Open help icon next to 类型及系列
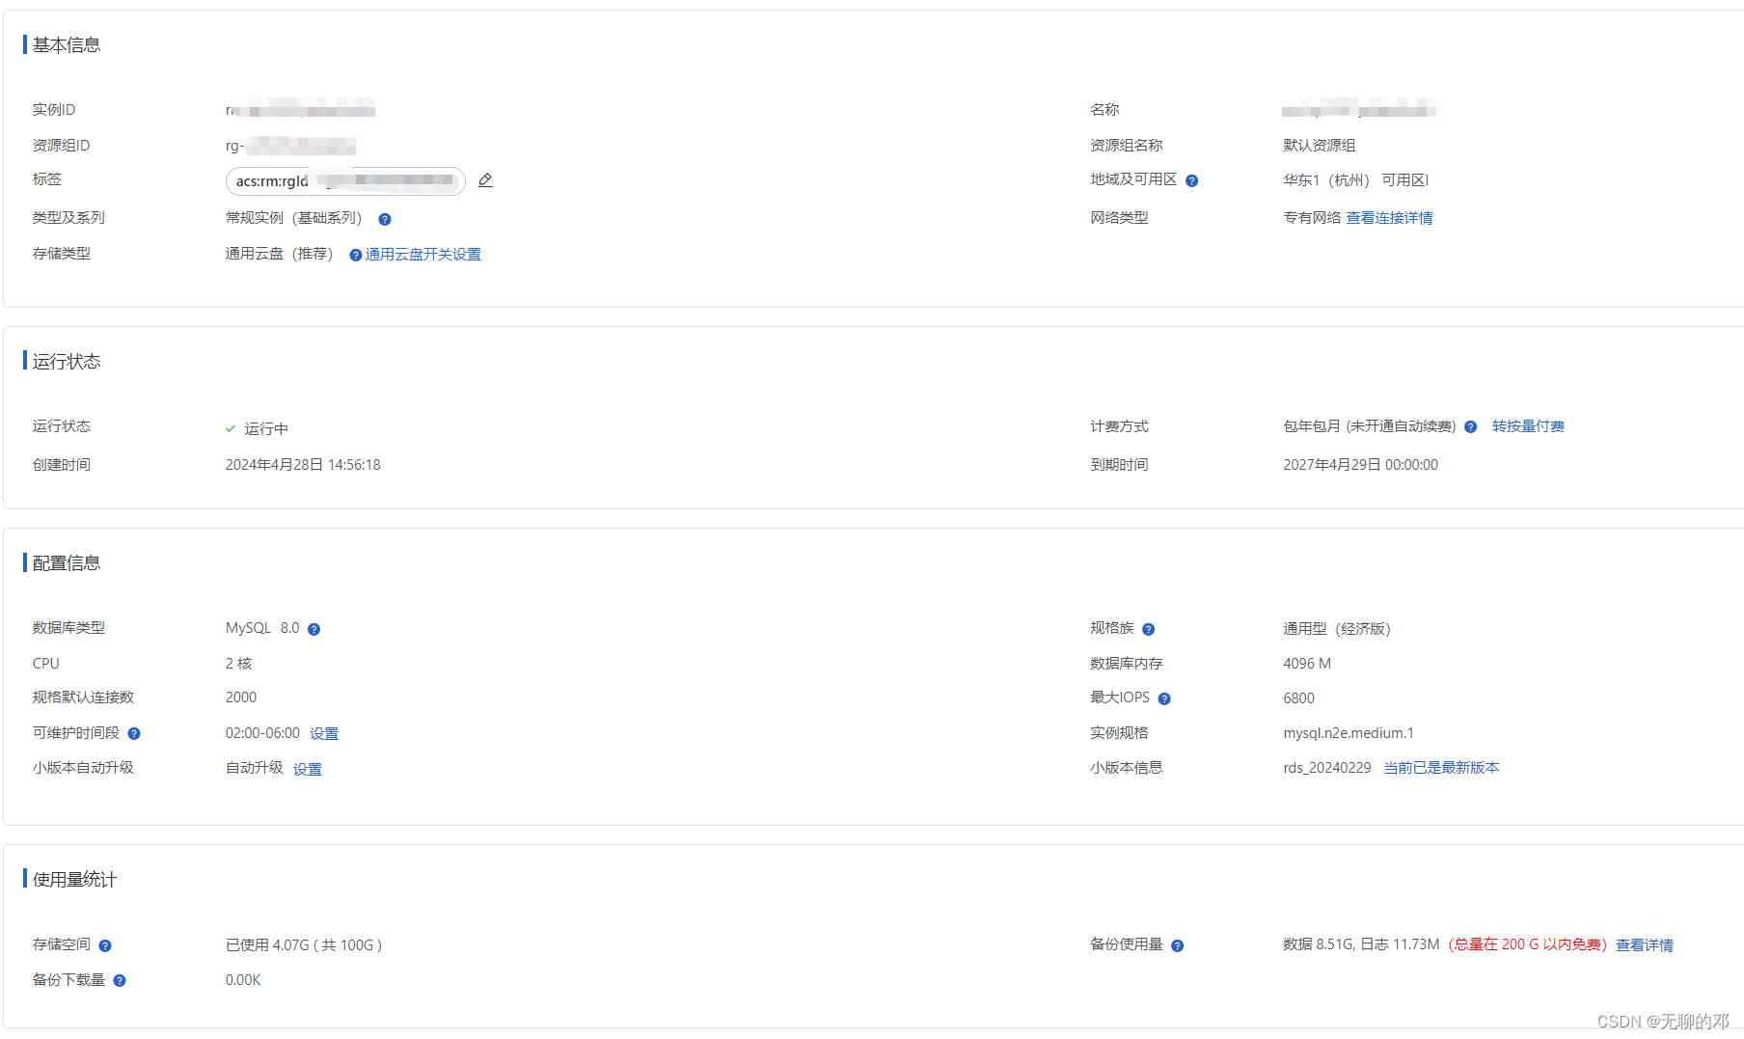Image resolution: width=1744 pixels, height=1039 pixels. 385,219
